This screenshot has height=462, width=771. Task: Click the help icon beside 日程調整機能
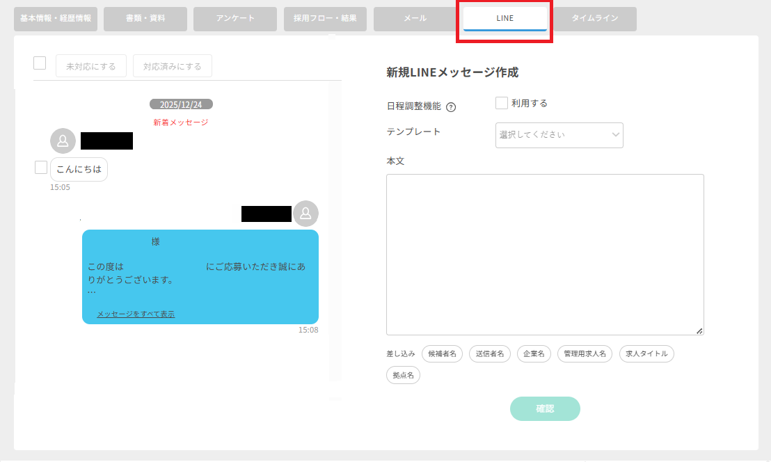pyautogui.click(x=451, y=107)
